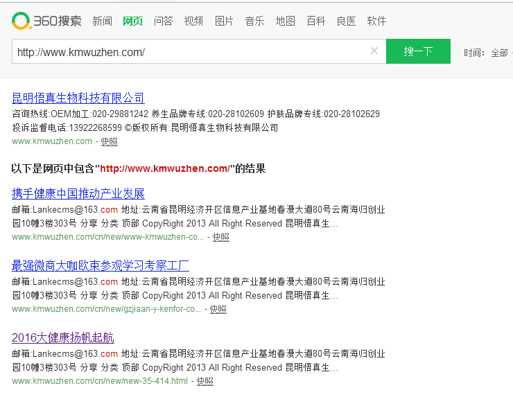Click snippet text 咨询热线:OEM加工:020-29881242
The image size is (513, 397).
pos(80,114)
